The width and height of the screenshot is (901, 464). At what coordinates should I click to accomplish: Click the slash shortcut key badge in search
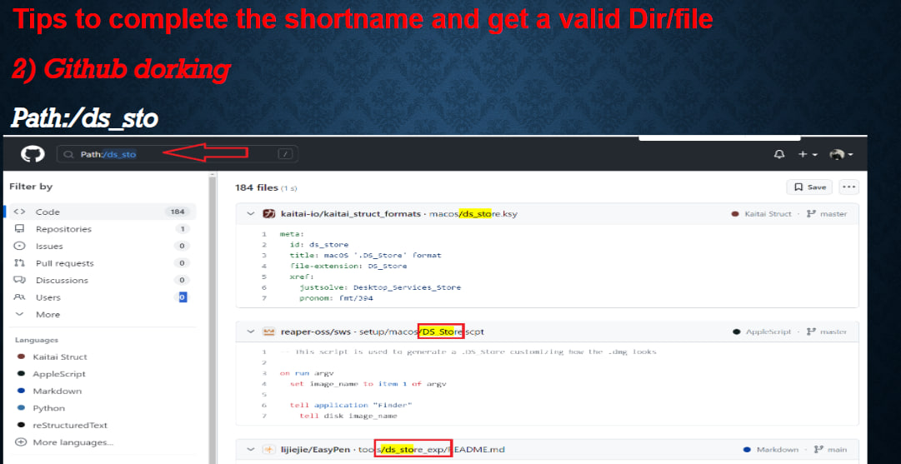286,154
